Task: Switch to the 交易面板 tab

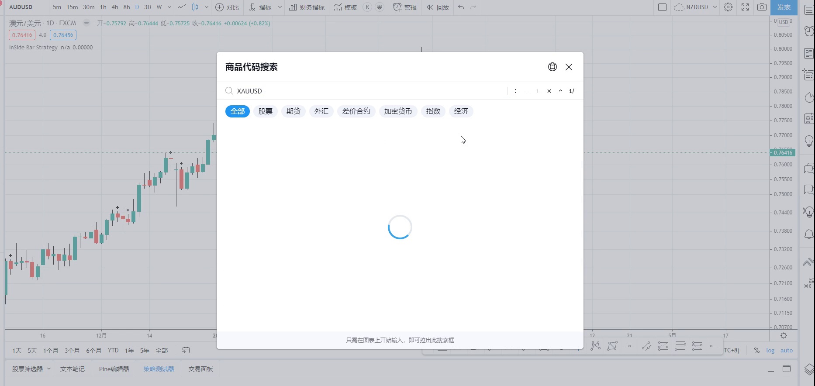Action: [x=200, y=369]
